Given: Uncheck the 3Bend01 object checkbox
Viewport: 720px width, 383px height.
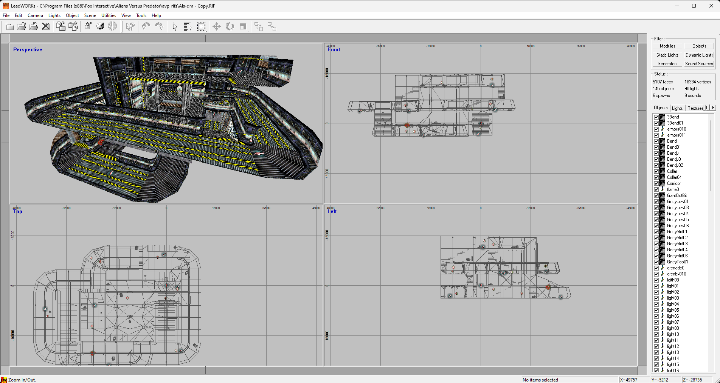Looking at the screenshot, I should (656, 123).
